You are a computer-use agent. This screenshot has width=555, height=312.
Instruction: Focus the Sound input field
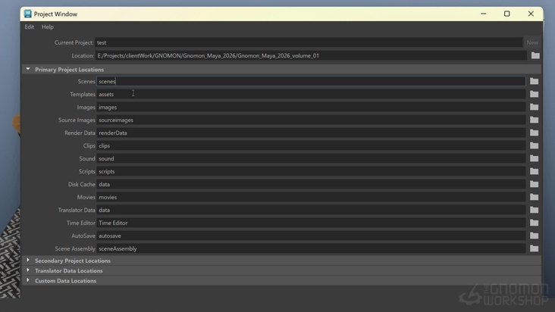[x=311, y=158]
